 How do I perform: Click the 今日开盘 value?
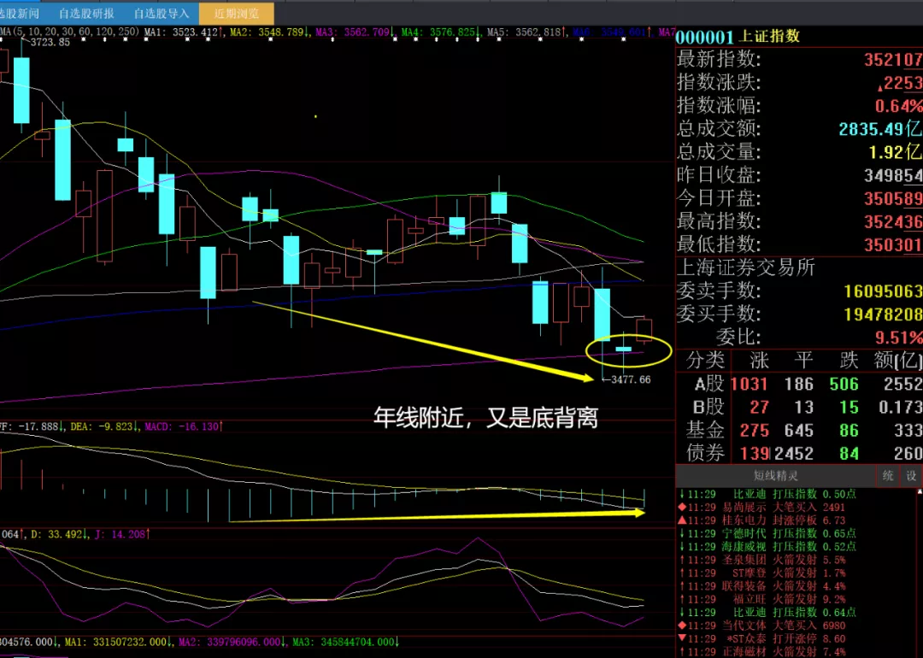coord(893,198)
